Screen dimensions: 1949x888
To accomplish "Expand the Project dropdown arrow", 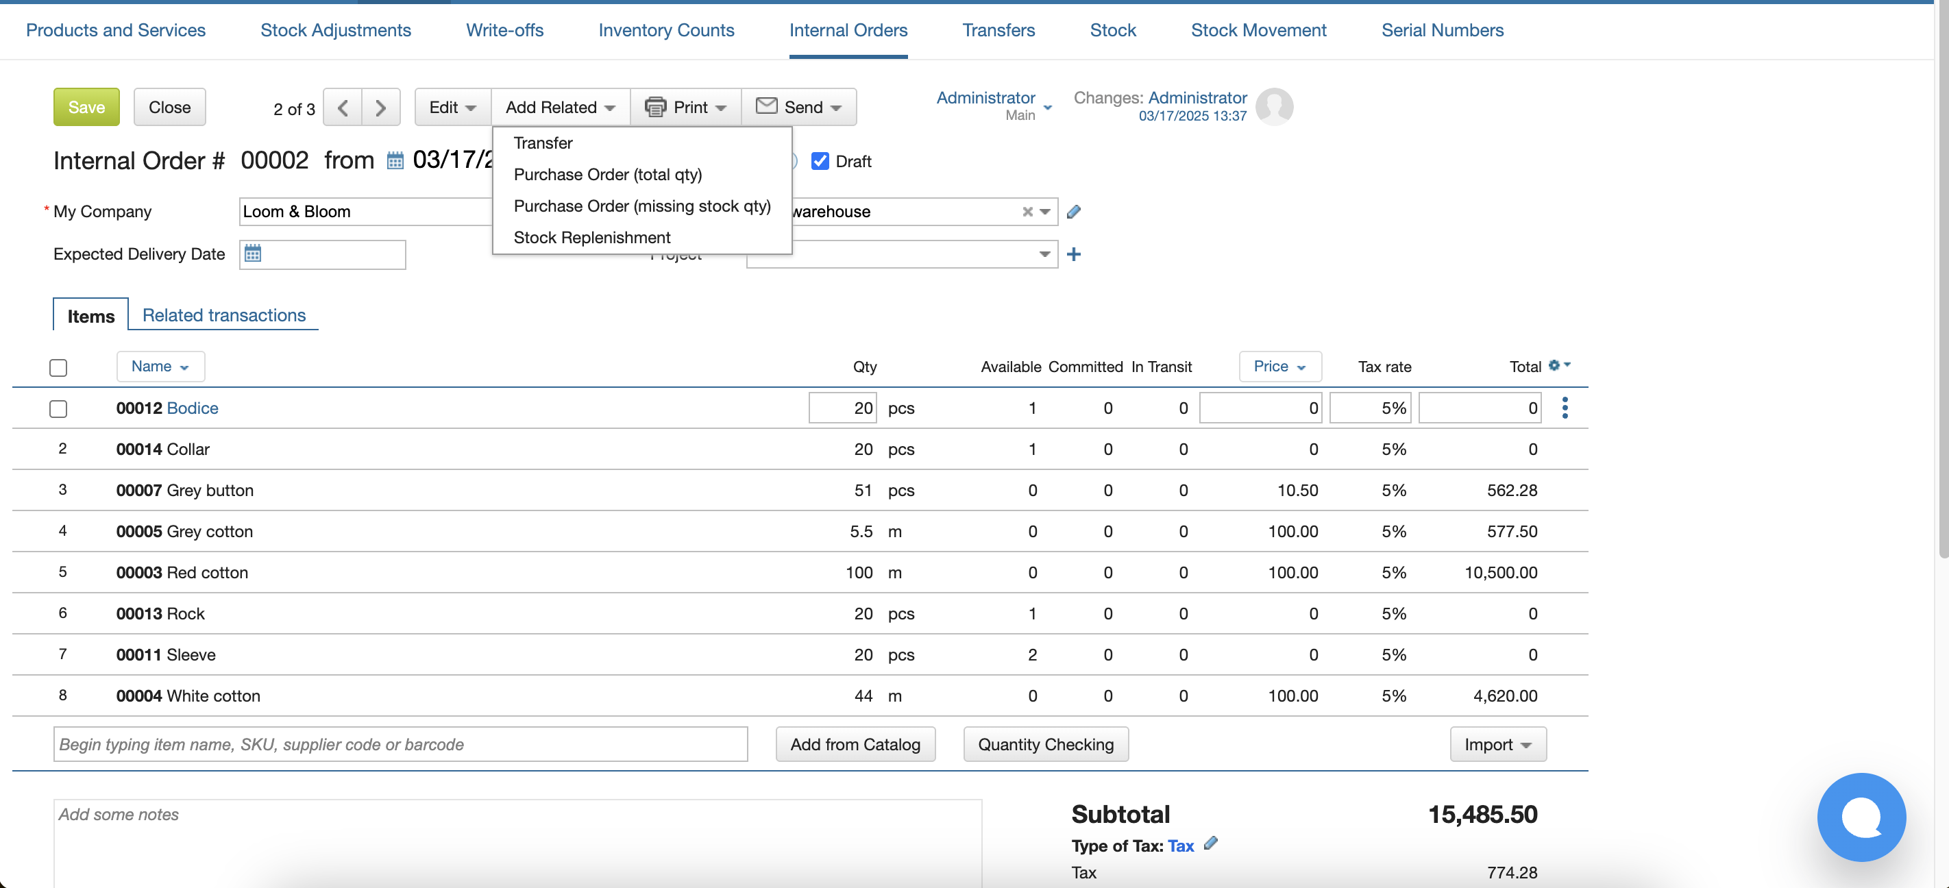I will pos(1045,254).
